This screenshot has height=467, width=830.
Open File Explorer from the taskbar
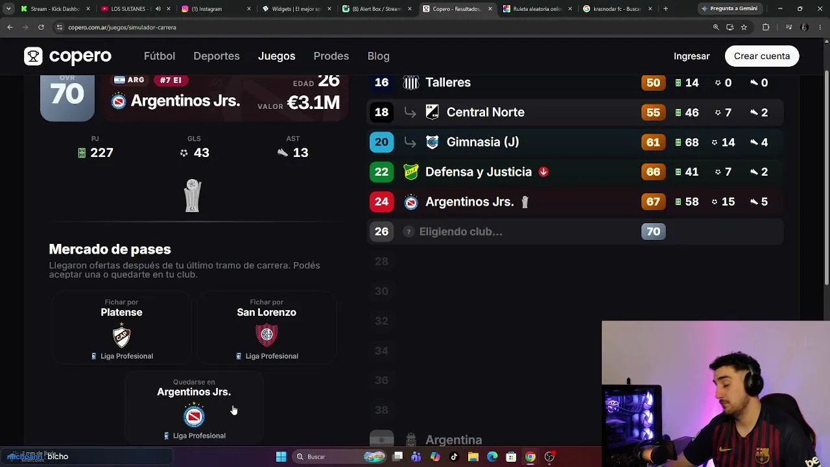[473, 457]
